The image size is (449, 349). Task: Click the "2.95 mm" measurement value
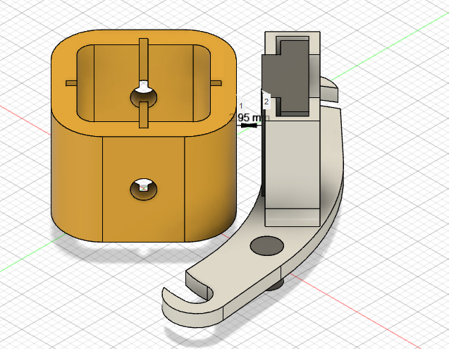click(x=250, y=118)
